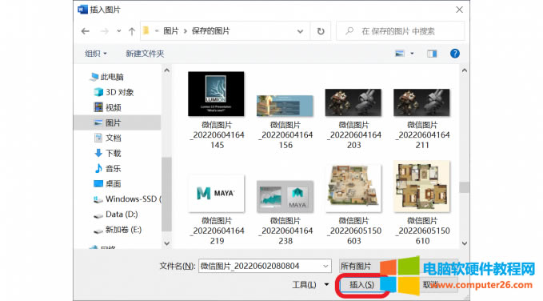Refresh the current folder view
The width and height of the screenshot is (543, 301).
pyautogui.click(x=321, y=31)
